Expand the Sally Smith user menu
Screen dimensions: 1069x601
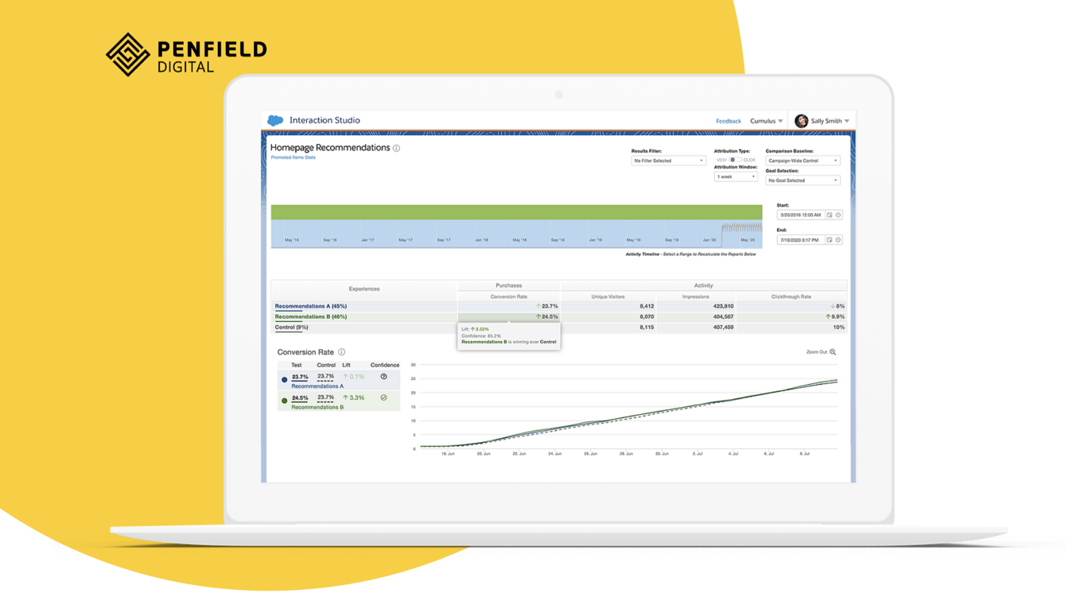tap(830, 122)
